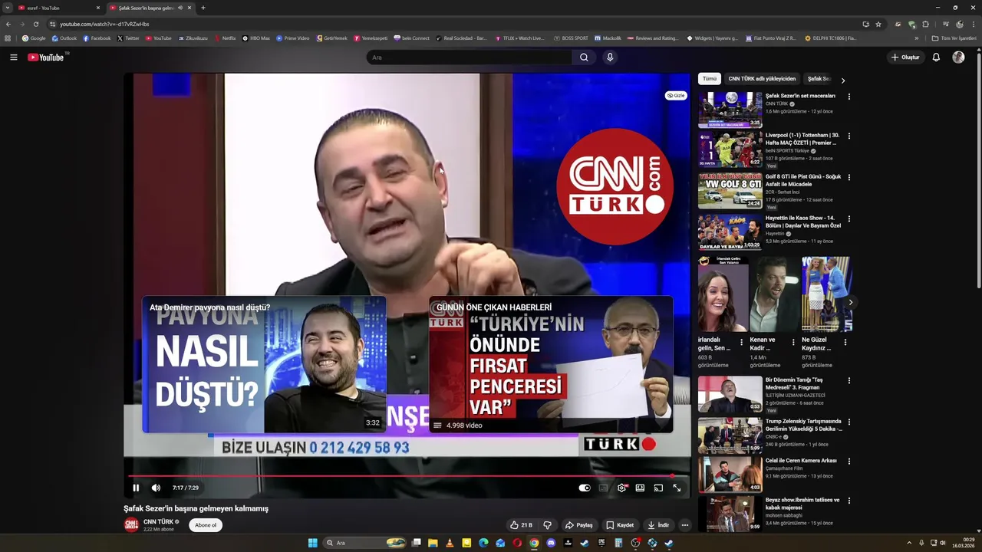The image size is (982, 552).
Task: Mute the video volume
Action: (156, 488)
